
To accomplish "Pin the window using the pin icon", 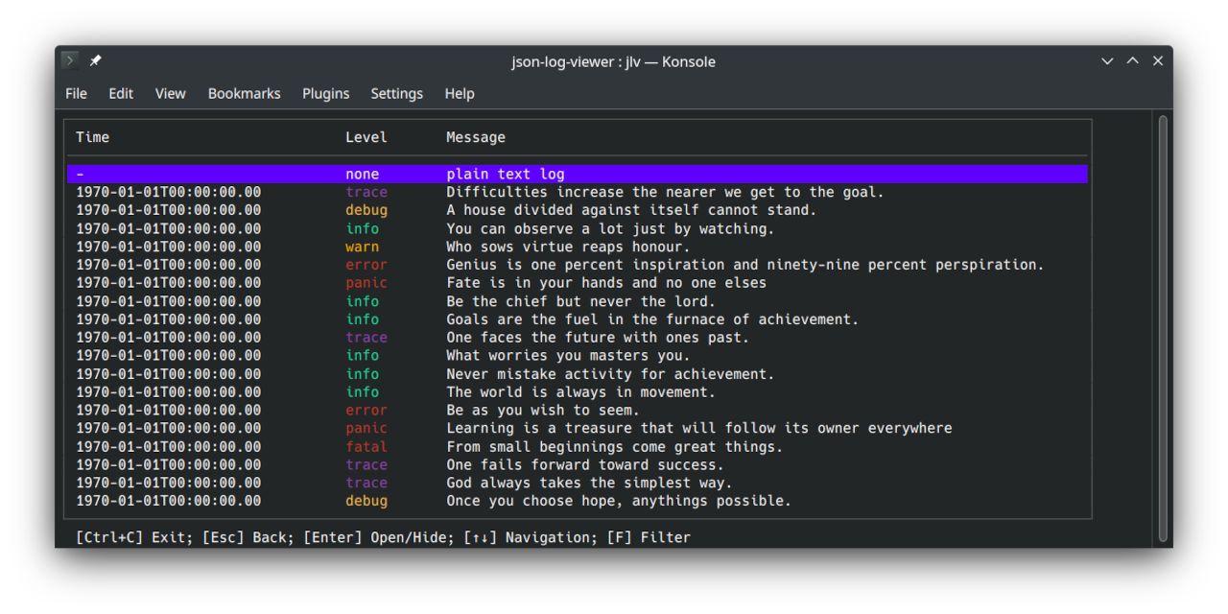I will [95, 59].
